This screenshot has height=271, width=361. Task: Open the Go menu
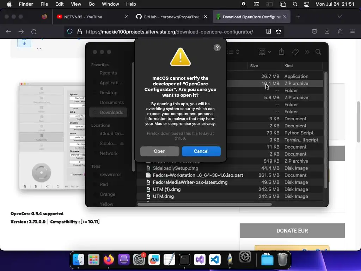92,4
